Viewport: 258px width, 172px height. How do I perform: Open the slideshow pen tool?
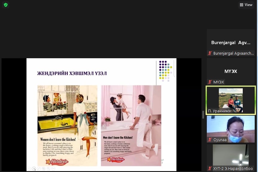[x=39, y=168]
